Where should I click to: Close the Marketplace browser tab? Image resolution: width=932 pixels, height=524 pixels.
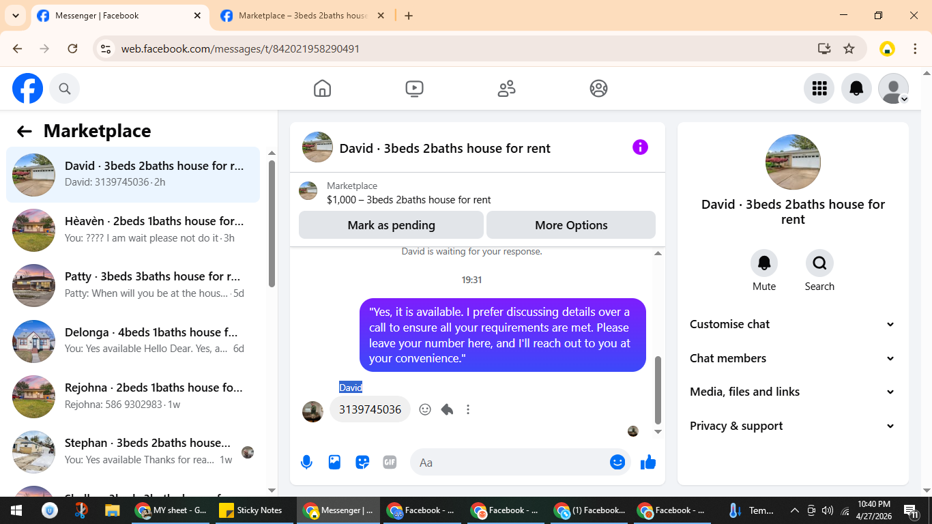[x=381, y=16]
